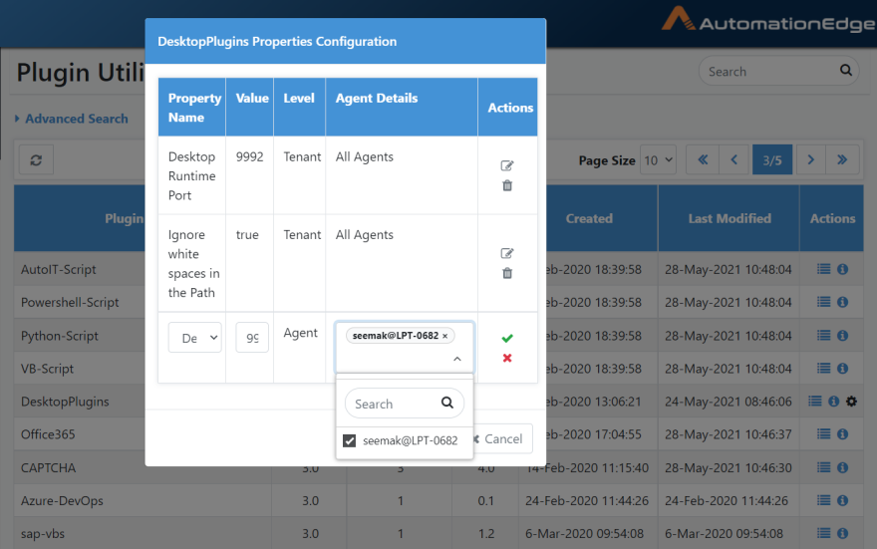
Task: Click the value input field in new row
Action: pyautogui.click(x=252, y=337)
